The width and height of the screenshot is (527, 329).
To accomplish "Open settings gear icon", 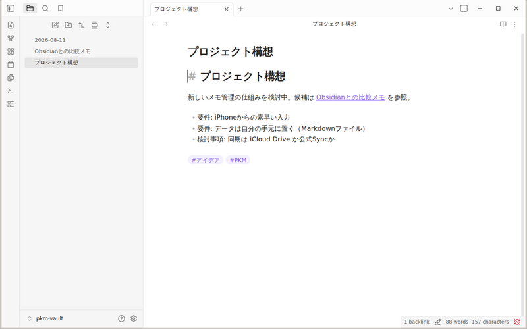I will pos(134,318).
